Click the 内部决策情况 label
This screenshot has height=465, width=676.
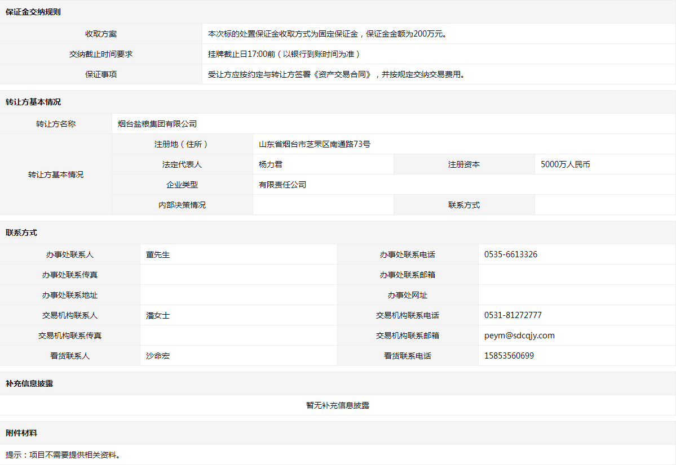182,204
